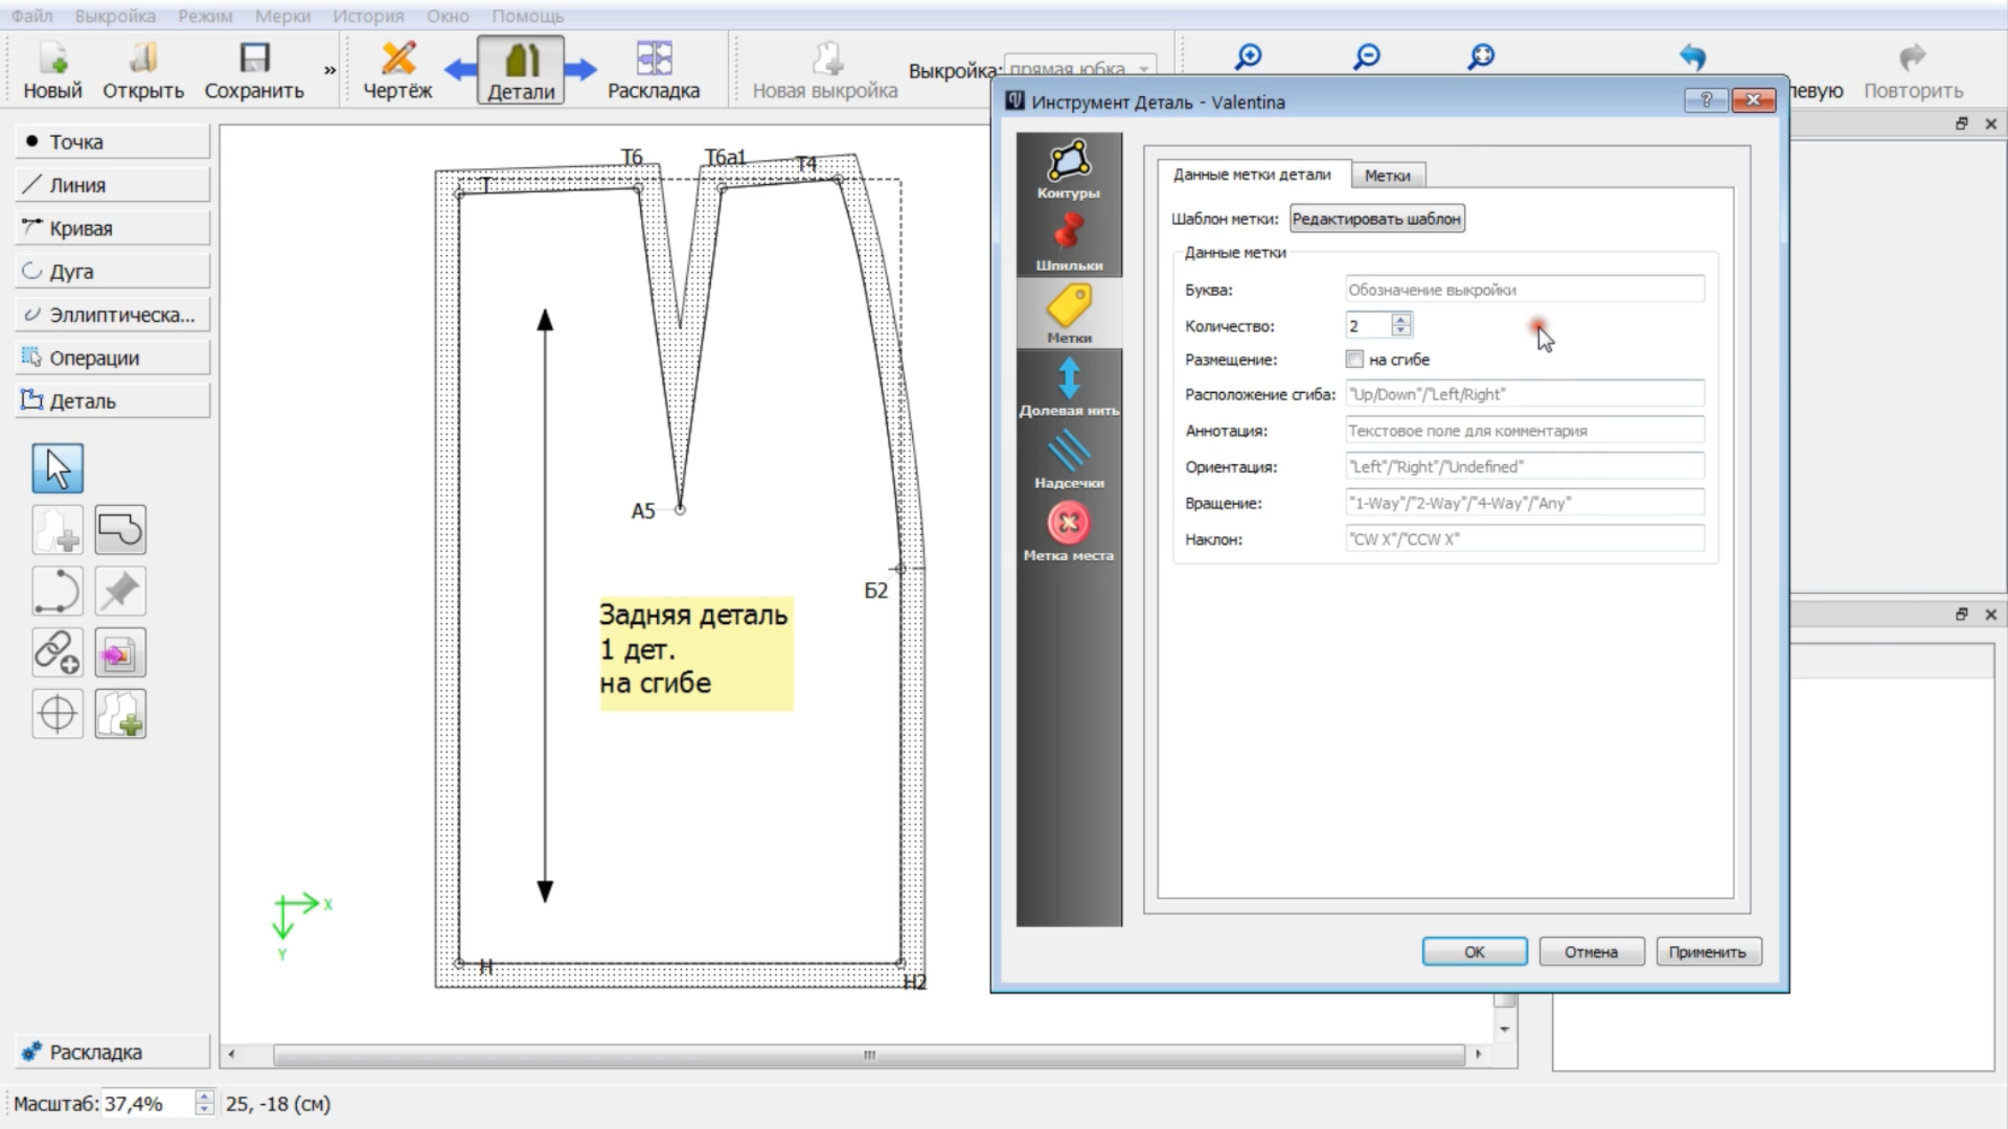The image size is (2008, 1129).
Task: Click the Аннотация text field
Action: tap(1524, 430)
